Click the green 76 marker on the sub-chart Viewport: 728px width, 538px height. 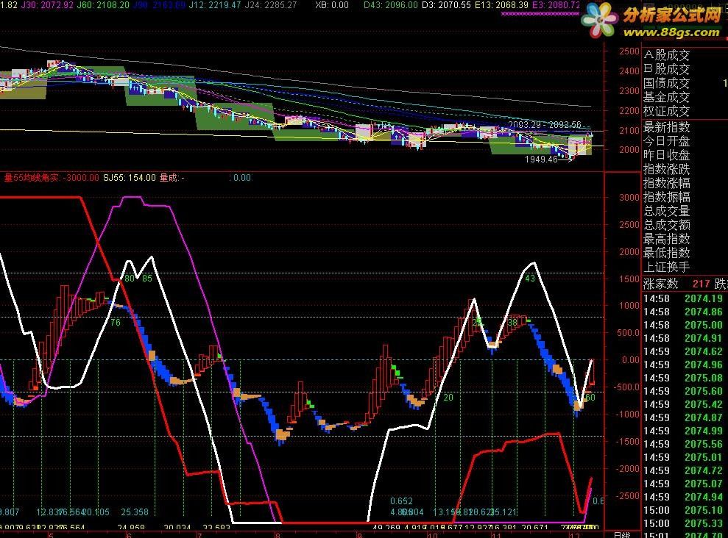[x=115, y=323]
